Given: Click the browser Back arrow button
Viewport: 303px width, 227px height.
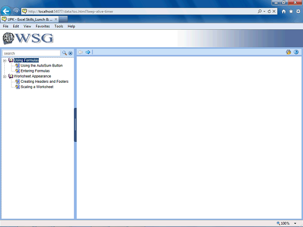Looking at the screenshot, I should (6, 11).
